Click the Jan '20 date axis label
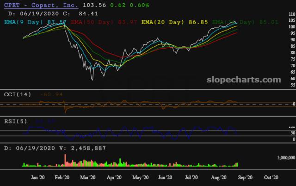 pos(37,177)
